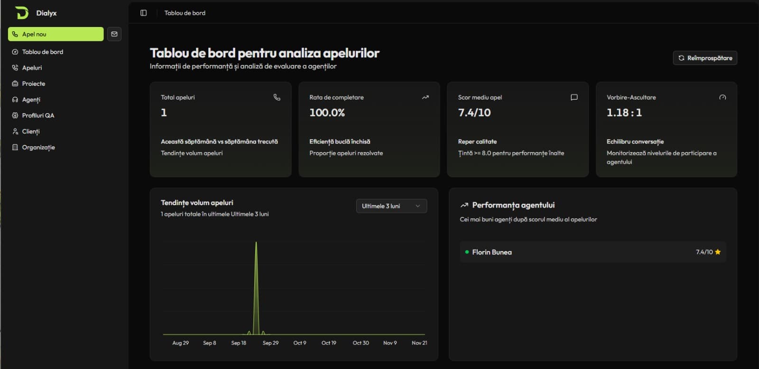Open Apeluri in the sidebar

pos(32,68)
